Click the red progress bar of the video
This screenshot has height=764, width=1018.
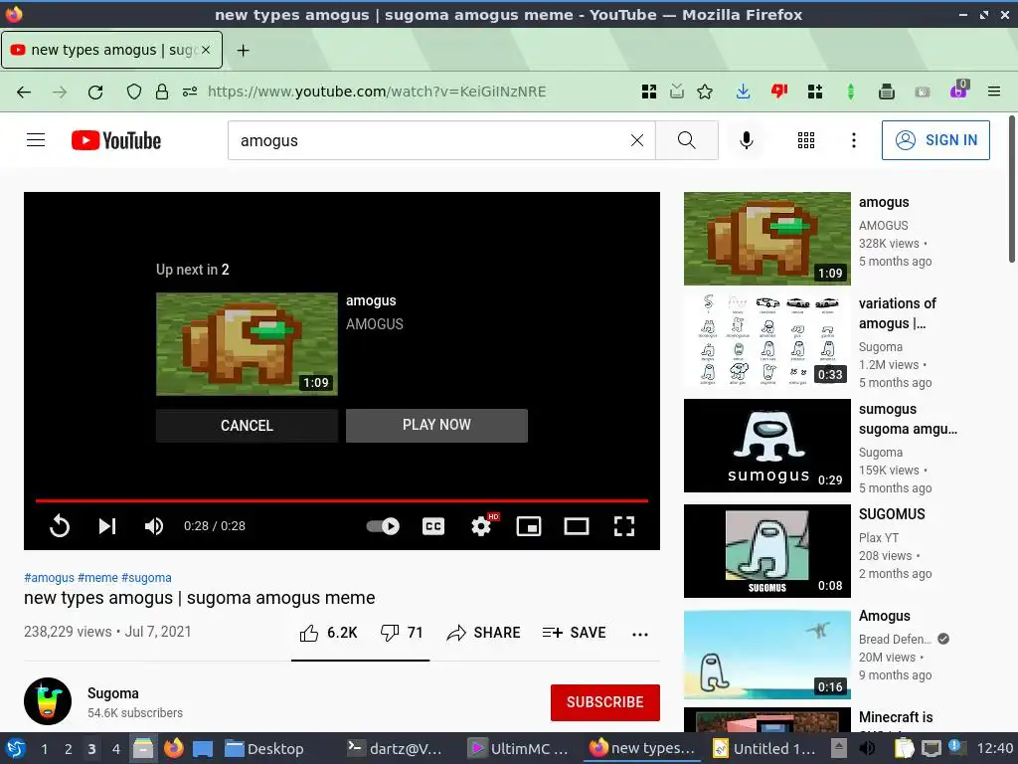(342, 501)
